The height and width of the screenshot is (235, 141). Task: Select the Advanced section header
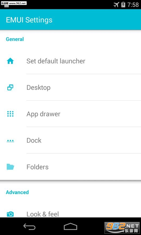(x=17, y=192)
